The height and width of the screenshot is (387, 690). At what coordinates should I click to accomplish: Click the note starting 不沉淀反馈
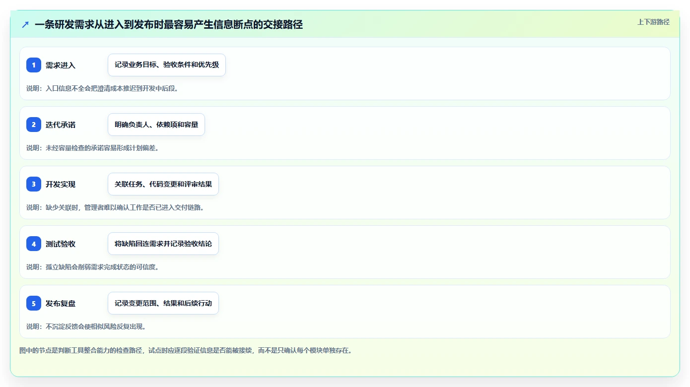point(86,326)
